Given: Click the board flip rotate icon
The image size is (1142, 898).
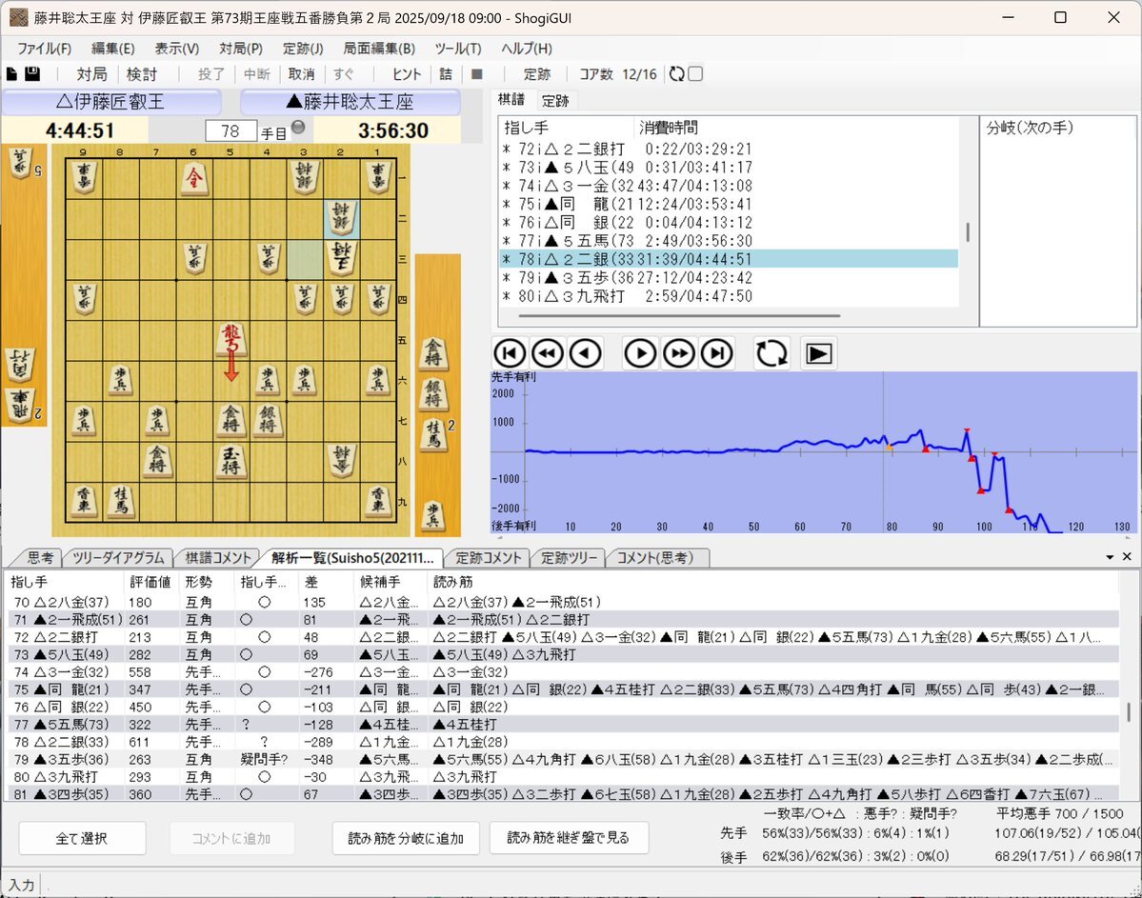Looking at the screenshot, I should click(771, 354).
